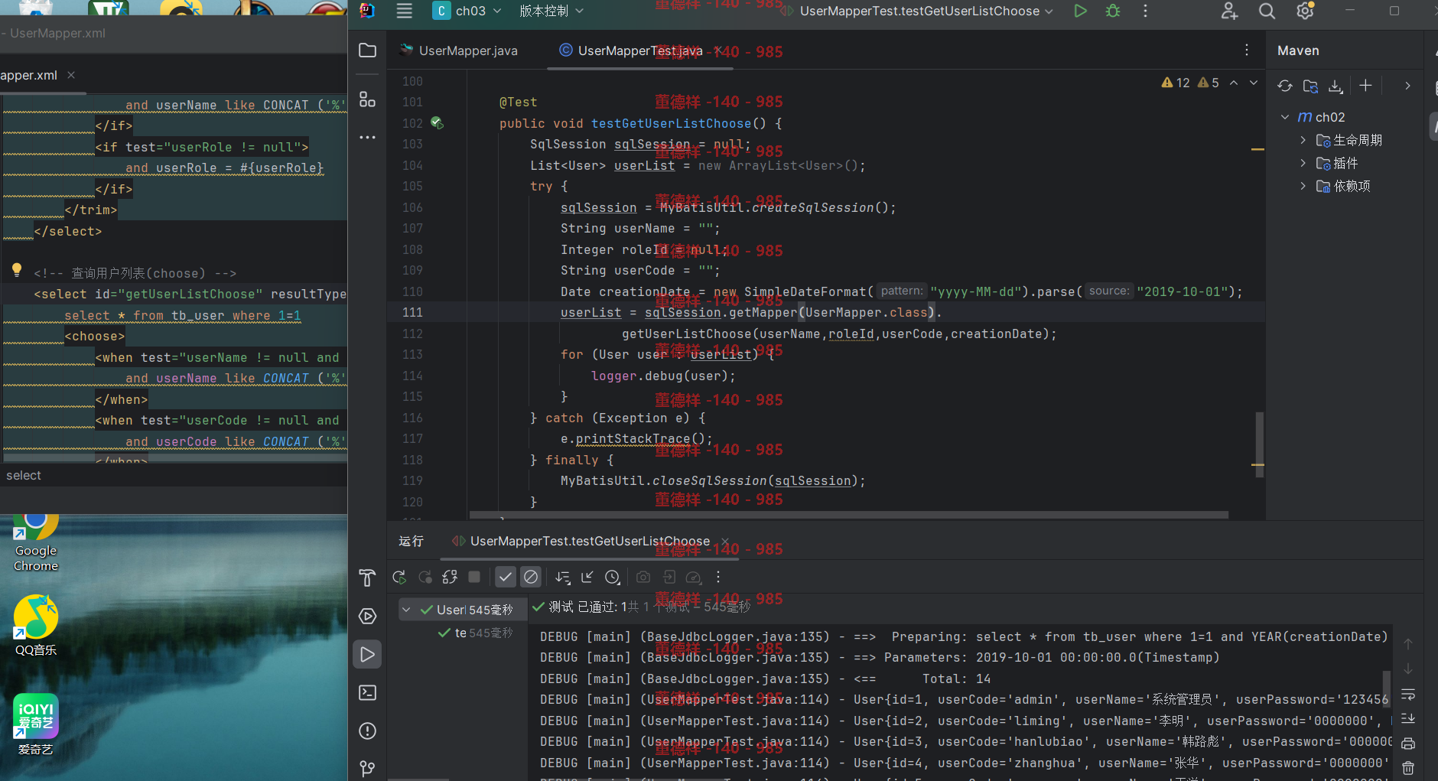Click editor horizontal scrollbar
The image size is (1438, 781).
[x=849, y=515]
